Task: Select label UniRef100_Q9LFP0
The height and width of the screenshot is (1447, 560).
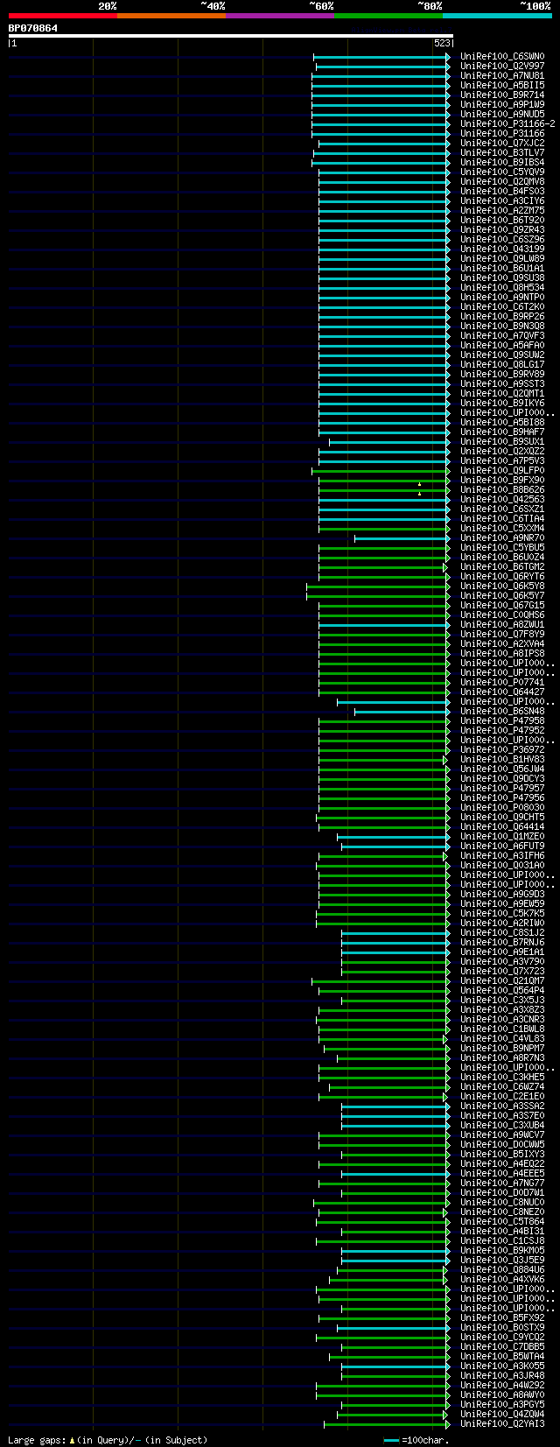Action: [x=502, y=471]
